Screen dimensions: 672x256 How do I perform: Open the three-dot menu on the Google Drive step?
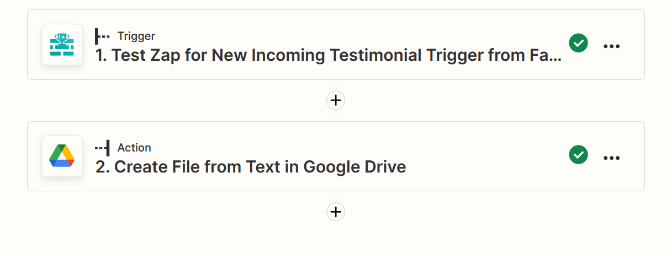(611, 158)
